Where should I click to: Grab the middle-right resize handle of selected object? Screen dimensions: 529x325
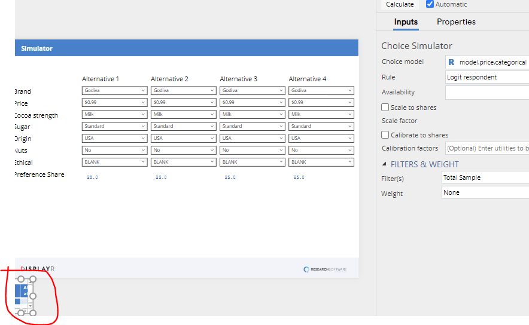(x=34, y=296)
